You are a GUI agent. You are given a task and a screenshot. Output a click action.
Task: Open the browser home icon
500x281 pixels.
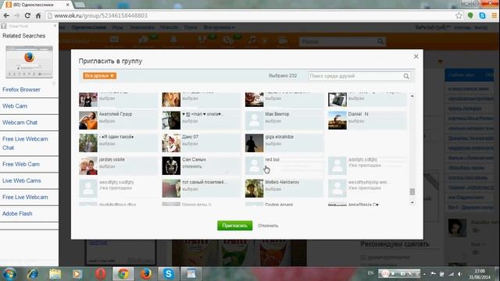tap(38, 16)
